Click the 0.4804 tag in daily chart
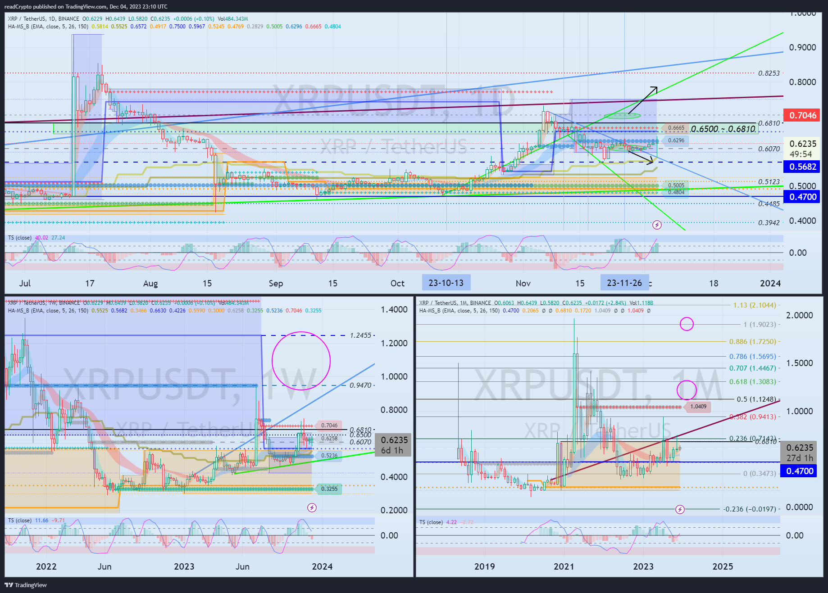The height and width of the screenshot is (593, 828). pos(676,192)
